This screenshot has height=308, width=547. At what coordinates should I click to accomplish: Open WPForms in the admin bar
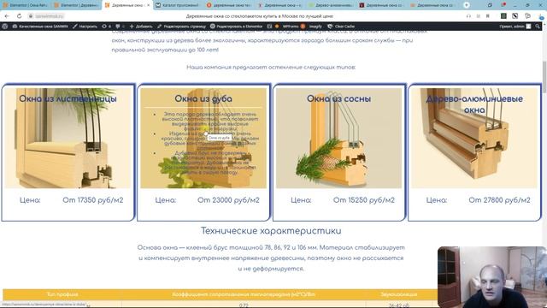pyautogui.click(x=293, y=27)
